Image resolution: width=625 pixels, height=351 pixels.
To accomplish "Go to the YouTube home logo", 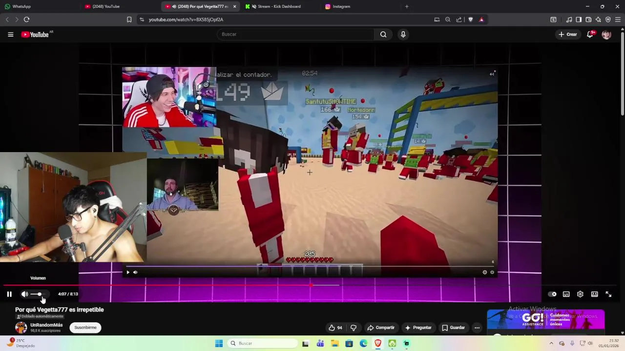I will point(36,34).
